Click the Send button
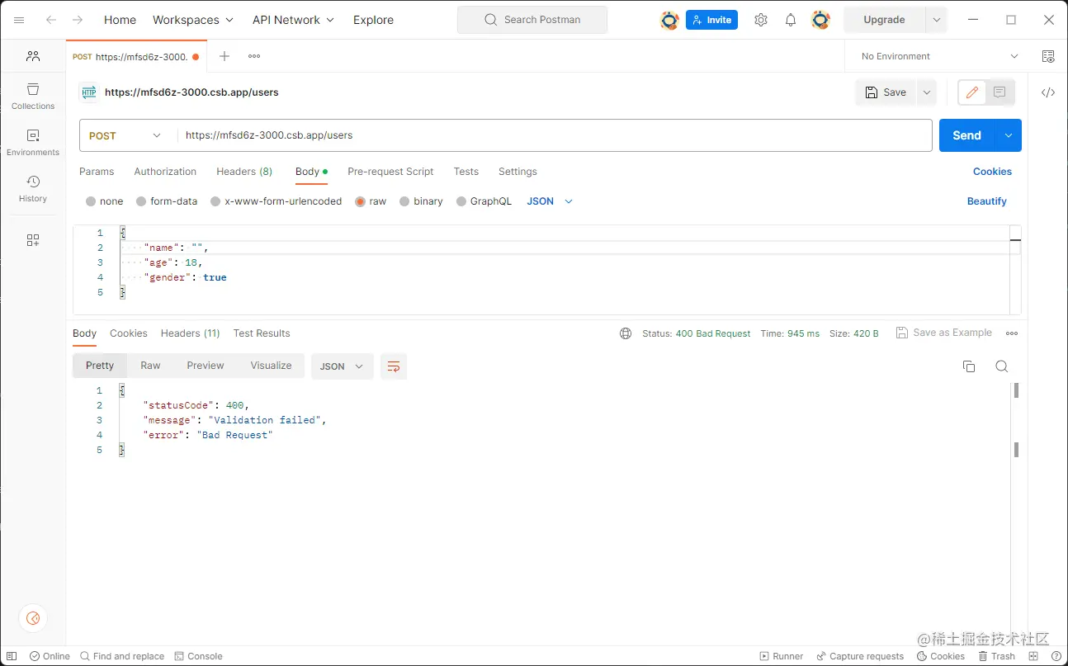 click(x=966, y=135)
